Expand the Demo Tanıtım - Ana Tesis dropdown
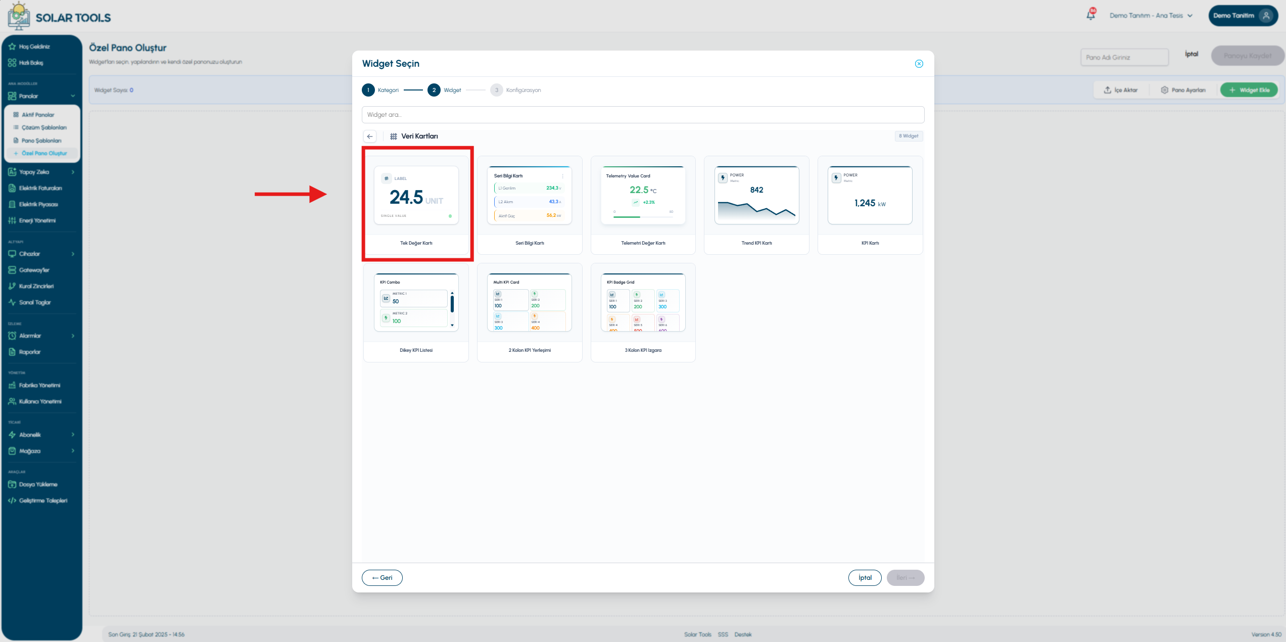Viewport: 1286px width, 642px height. pyautogui.click(x=1151, y=16)
